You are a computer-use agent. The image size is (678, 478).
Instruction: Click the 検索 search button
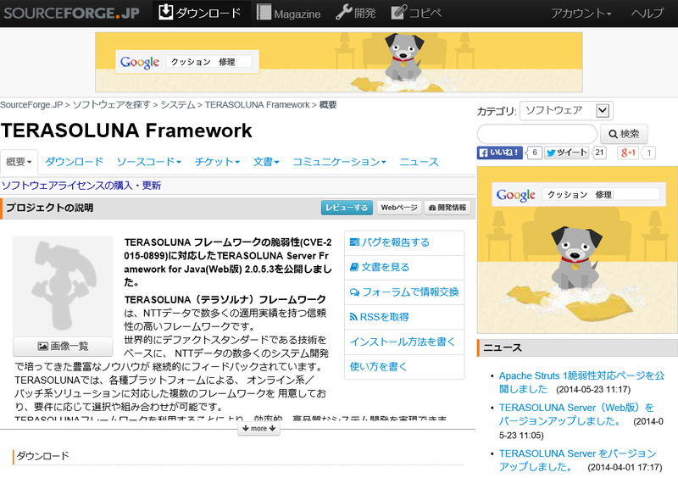point(624,134)
